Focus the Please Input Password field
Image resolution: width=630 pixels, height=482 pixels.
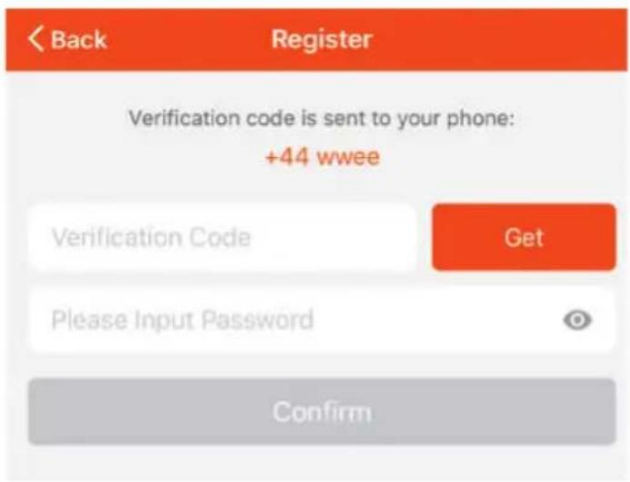tap(322, 320)
